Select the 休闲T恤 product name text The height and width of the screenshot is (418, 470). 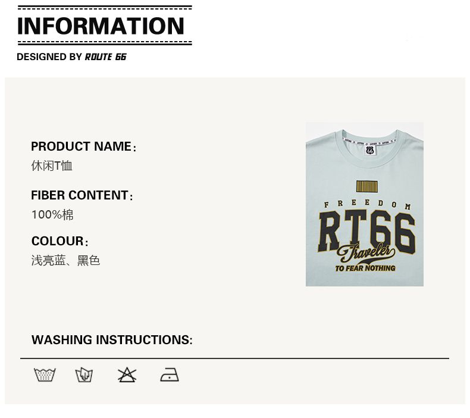(x=52, y=166)
